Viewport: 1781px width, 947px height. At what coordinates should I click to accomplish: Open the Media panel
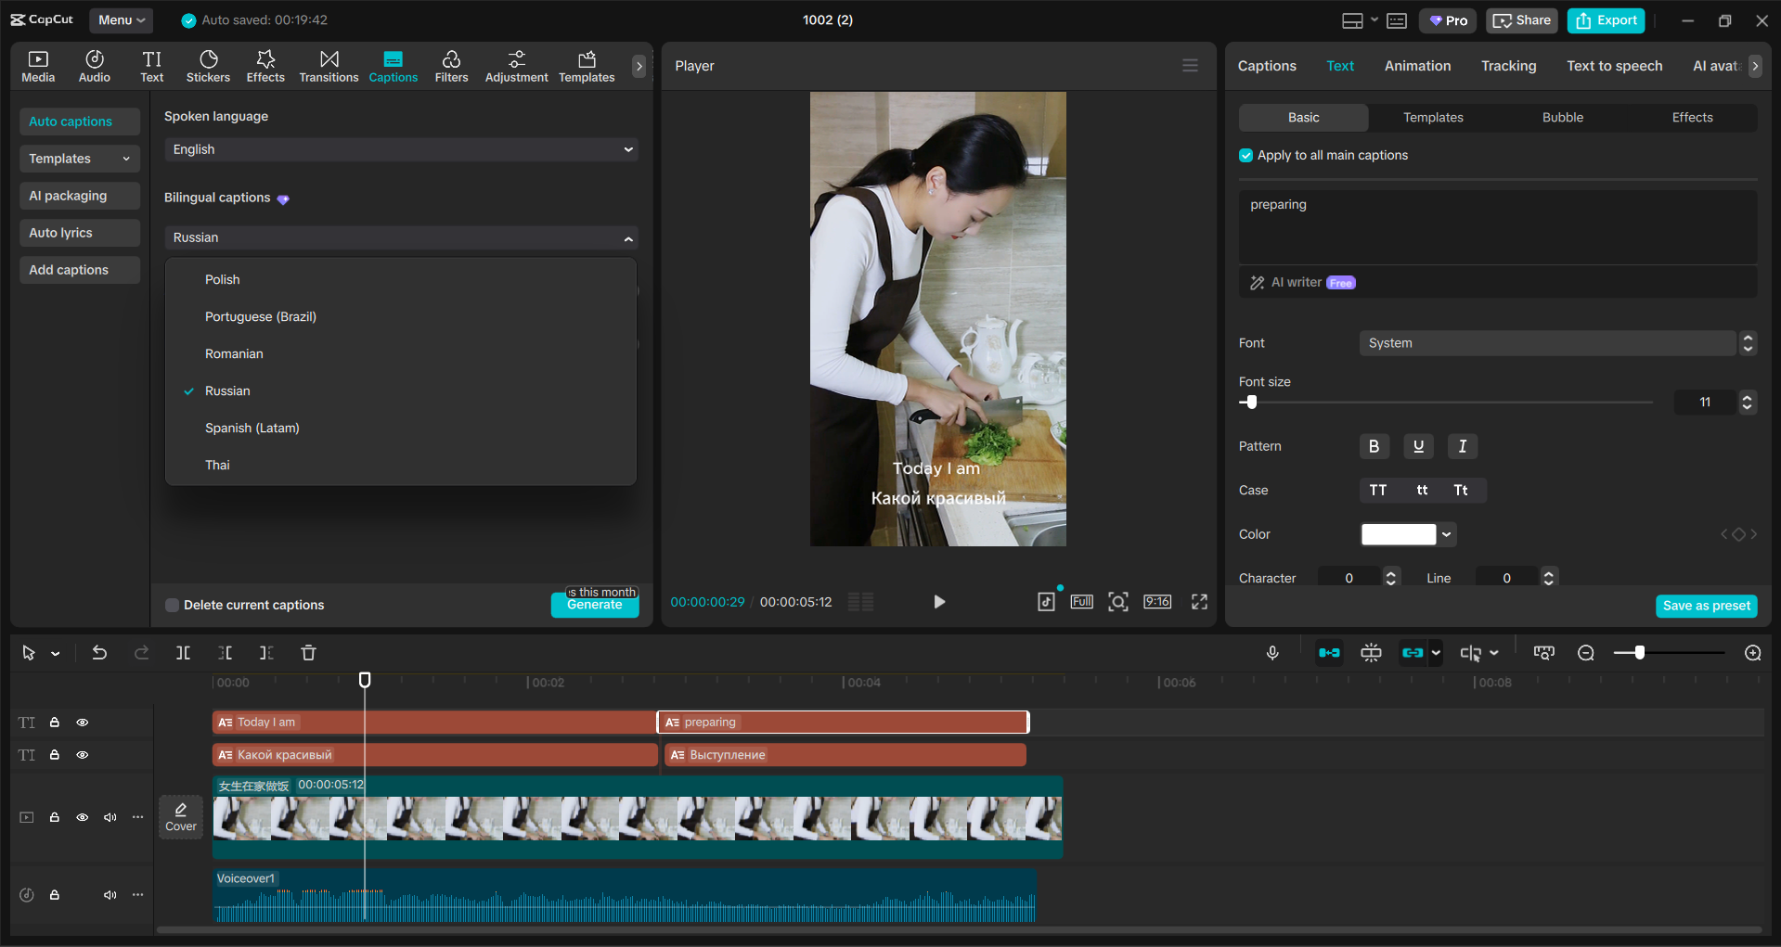click(x=37, y=65)
